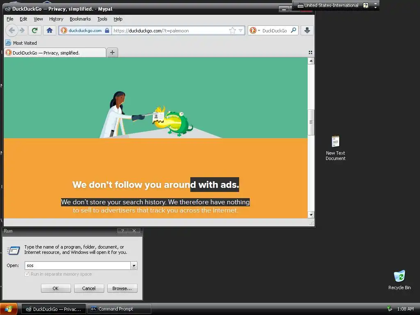Open the Help menu
The width and height of the screenshot is (420, 315).
118,19
